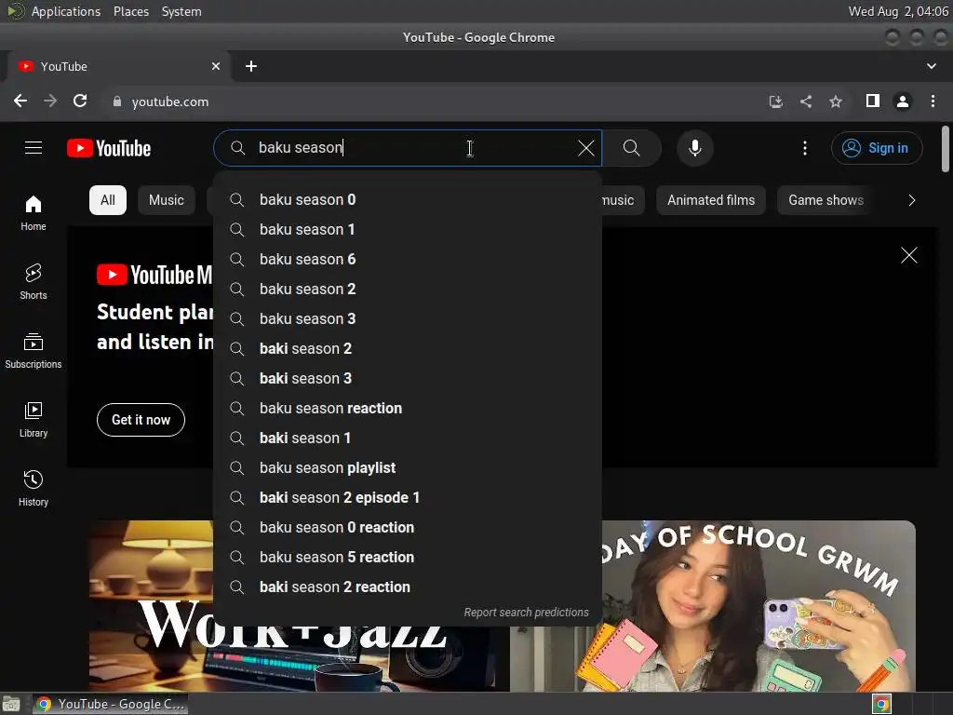Open the Places menu
Image resolution: width=953 pixels, height=715 pixels.
130,11
